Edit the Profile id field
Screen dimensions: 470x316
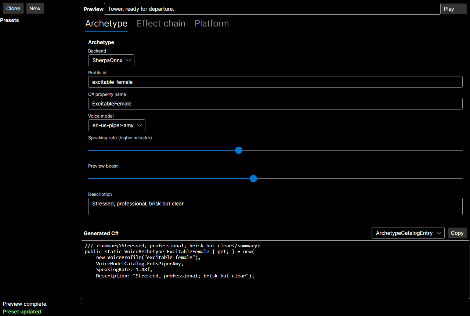275,82
